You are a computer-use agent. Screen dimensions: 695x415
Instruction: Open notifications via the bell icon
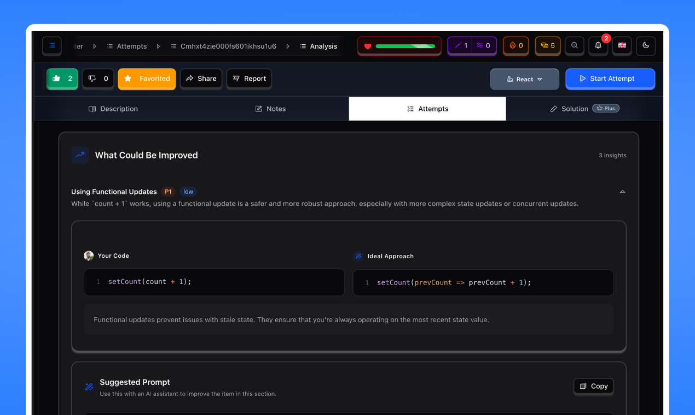[598, 46]
